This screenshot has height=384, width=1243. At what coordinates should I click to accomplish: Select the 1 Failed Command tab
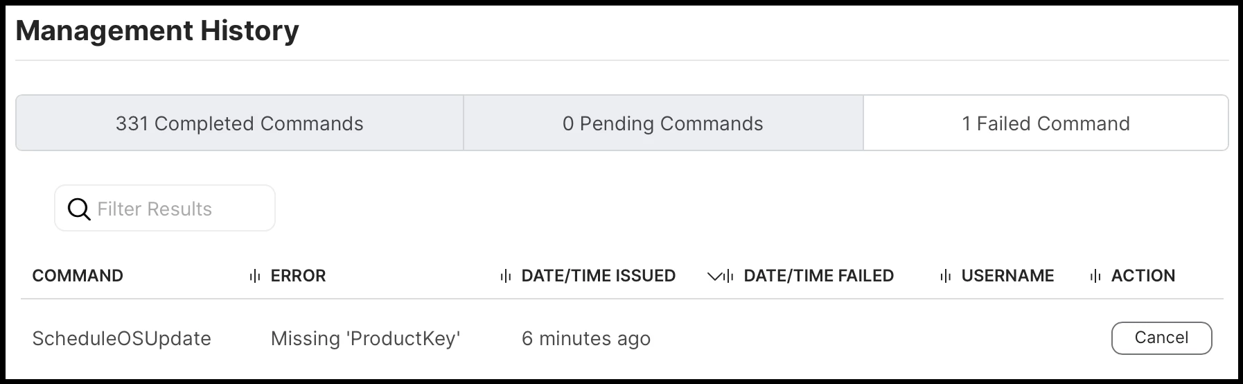click(1046, 123)
